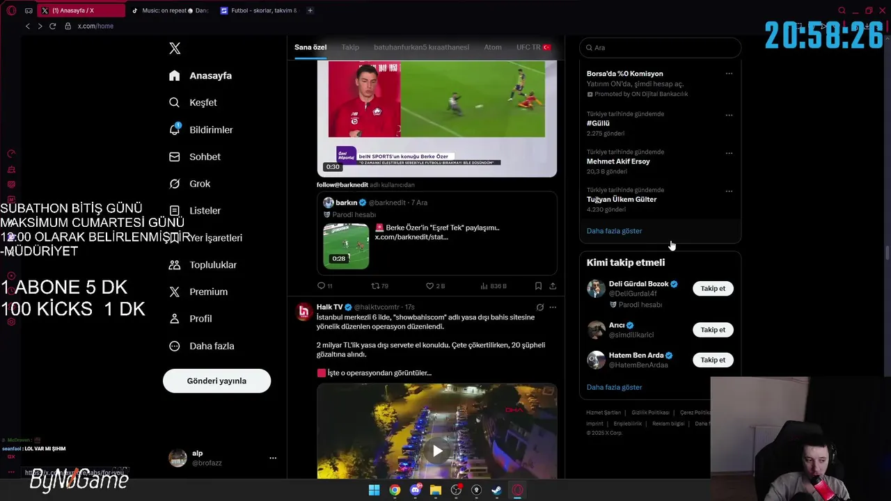
Task: Open Grok from the sidebar
Action: (189, 184)
